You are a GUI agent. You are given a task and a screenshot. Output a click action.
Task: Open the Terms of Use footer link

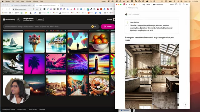click(x=32, y=109)
